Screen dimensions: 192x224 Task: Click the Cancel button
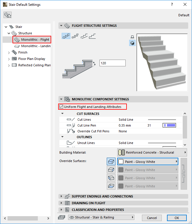152,218
